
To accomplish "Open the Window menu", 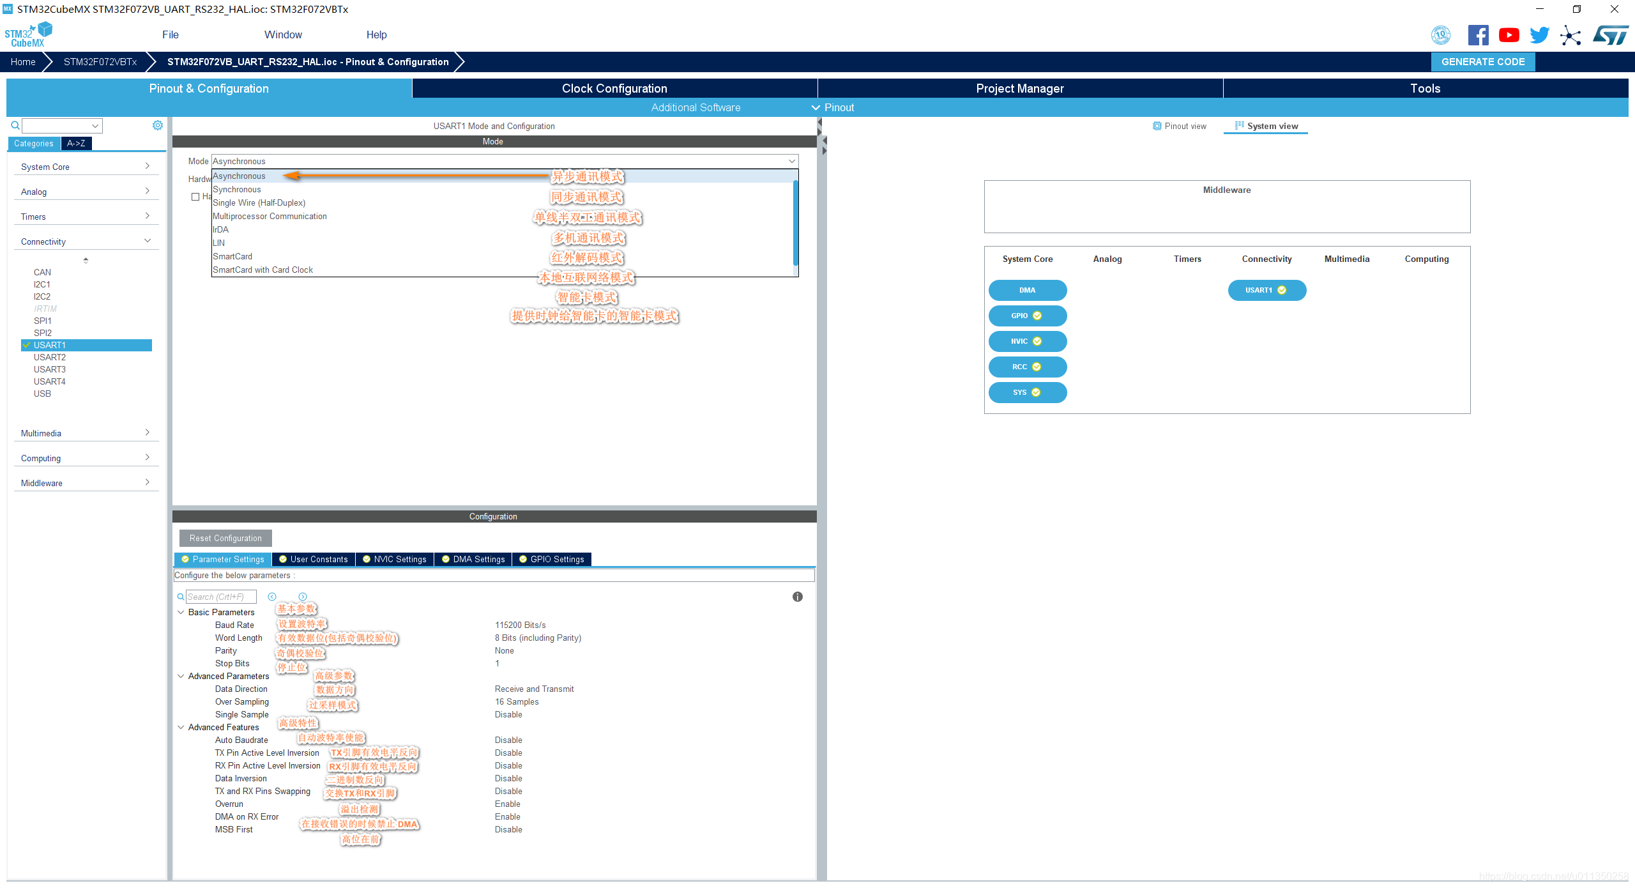I will [x=283, y=34].
